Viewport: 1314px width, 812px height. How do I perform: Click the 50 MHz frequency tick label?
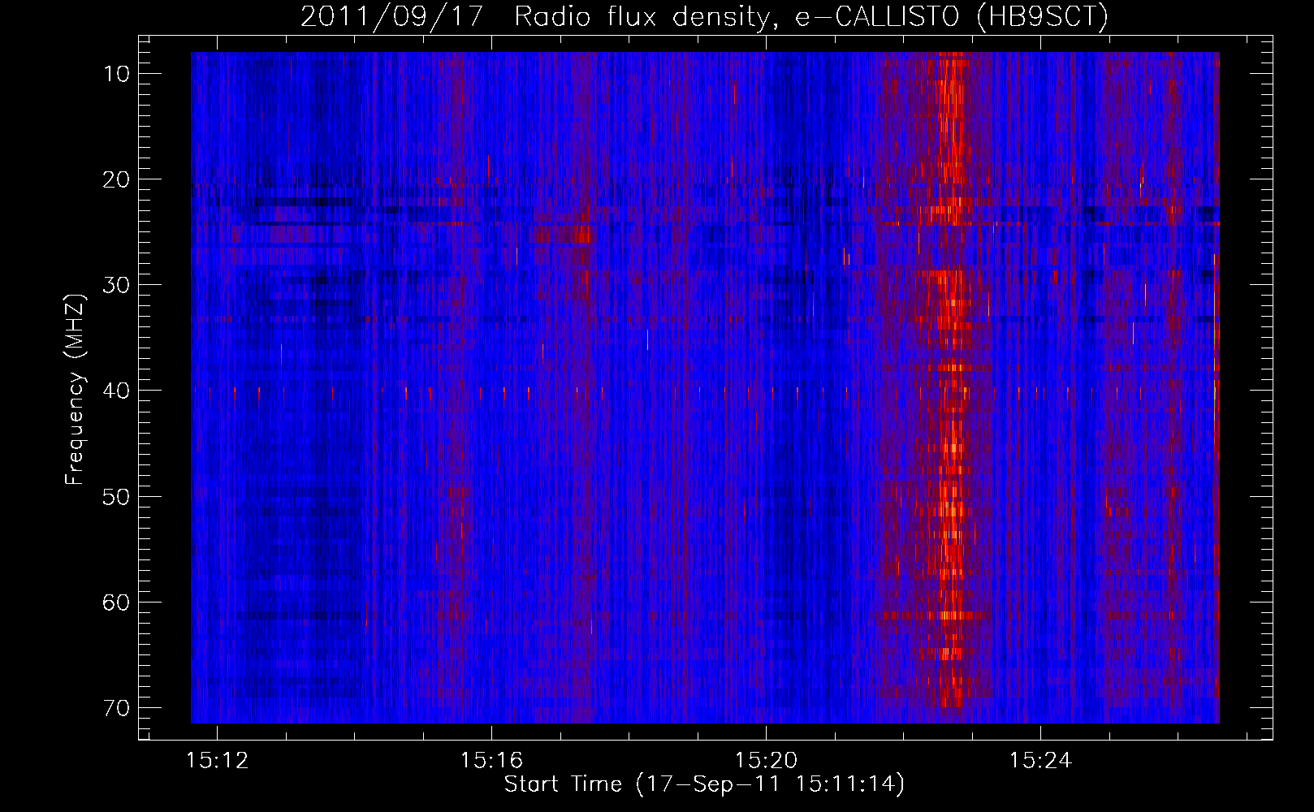click(x=116, y=496)
